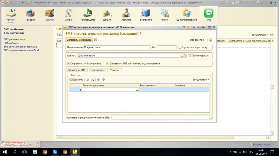Expand Все действия menu in dialog header
This screenshot has width=279, height=156.
(x=198, y=40)
